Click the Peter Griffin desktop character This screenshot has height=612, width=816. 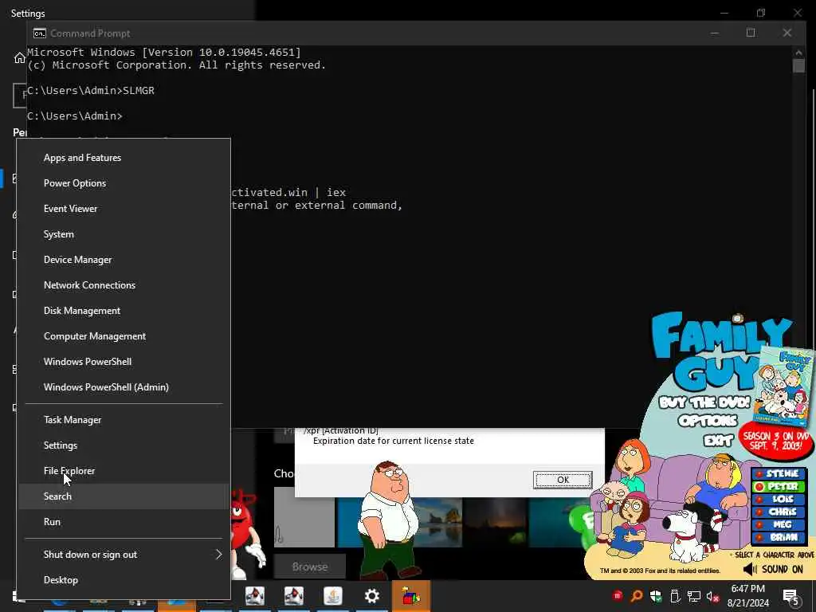pos(389,520)
